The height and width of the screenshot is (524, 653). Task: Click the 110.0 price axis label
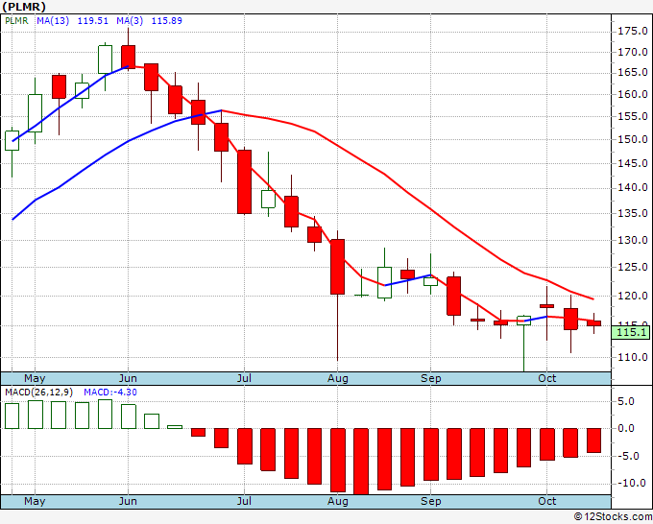pyautogui.click(x=633, y=357)
